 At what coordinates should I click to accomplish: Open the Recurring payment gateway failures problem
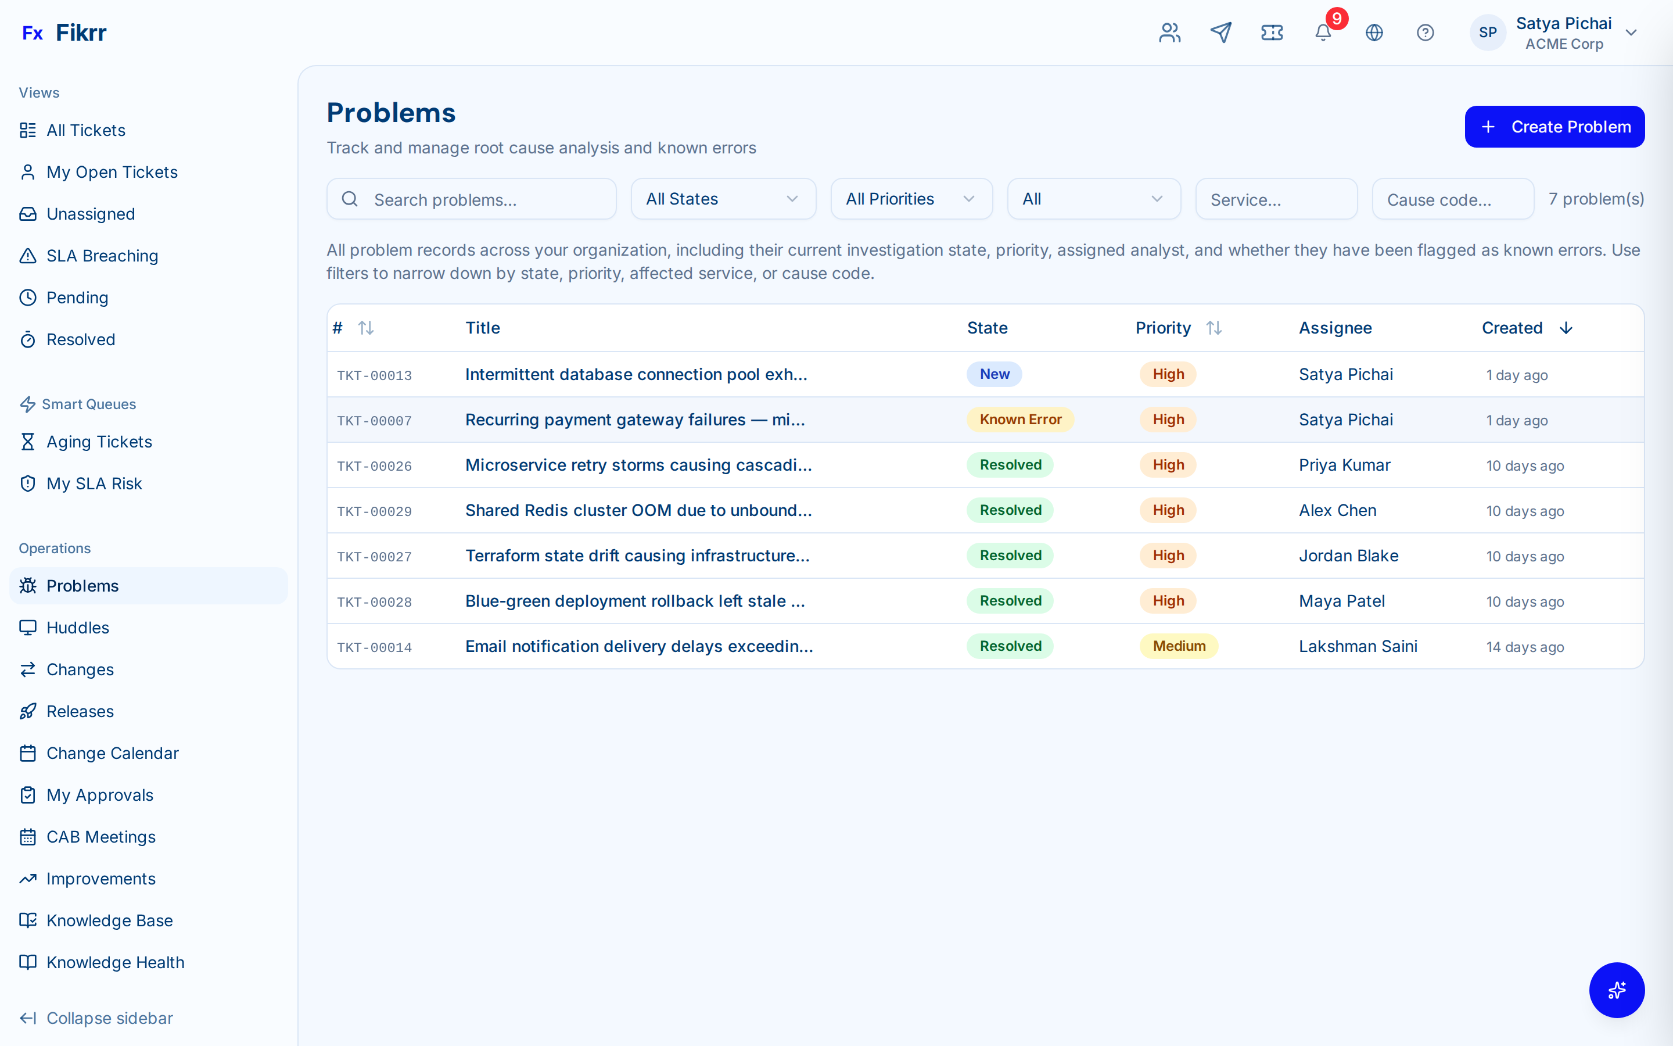point(634,419)
